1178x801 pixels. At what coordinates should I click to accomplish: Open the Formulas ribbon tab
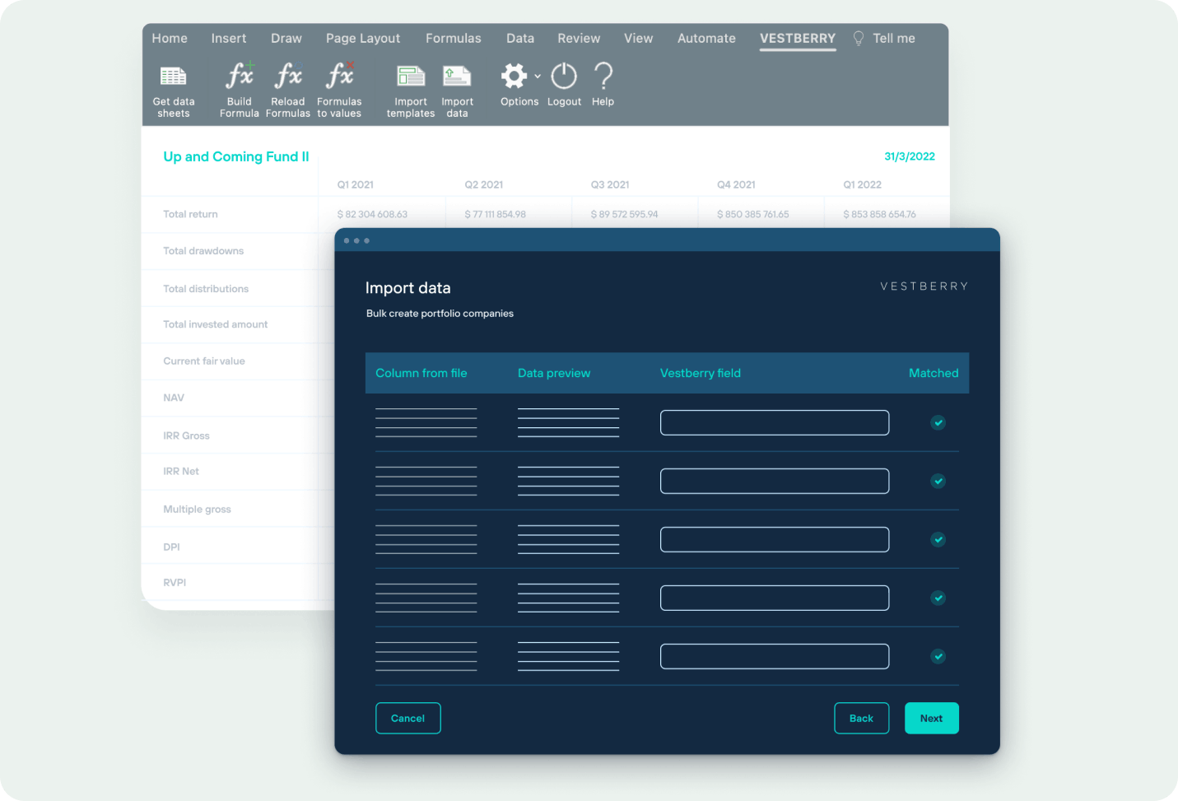454,39
